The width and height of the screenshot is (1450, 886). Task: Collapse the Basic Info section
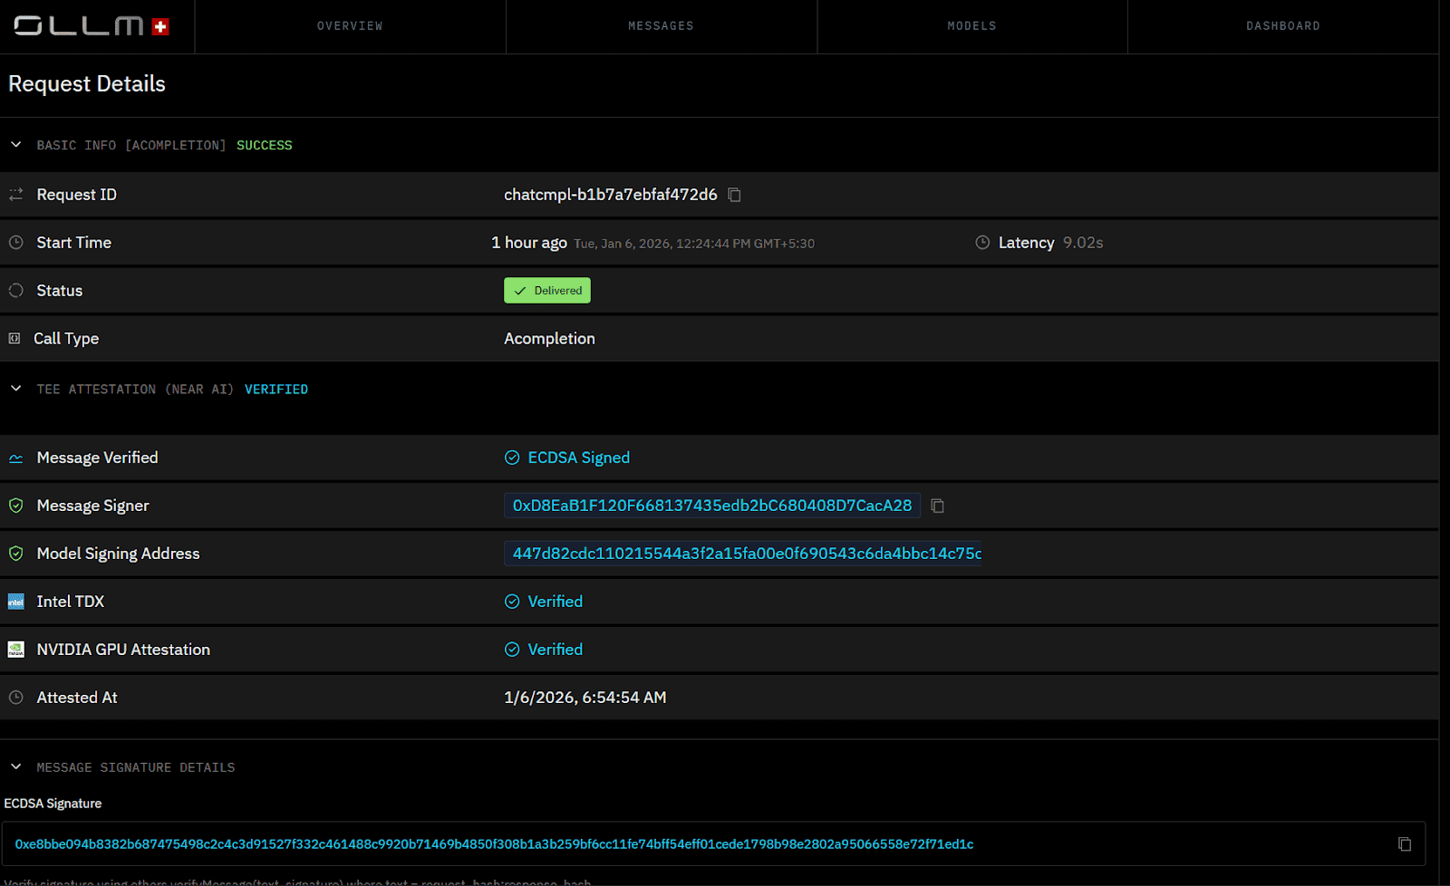coord(16,145)
